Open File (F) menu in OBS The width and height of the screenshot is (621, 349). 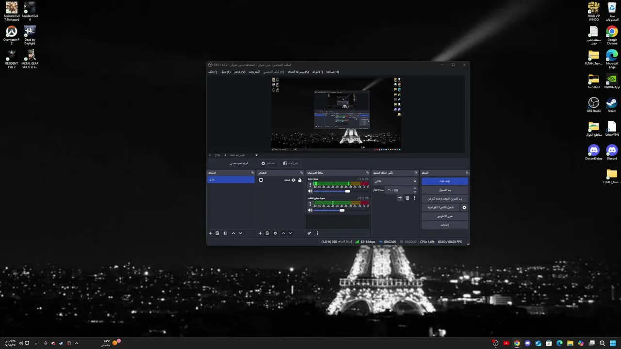(x=213, y=72)
